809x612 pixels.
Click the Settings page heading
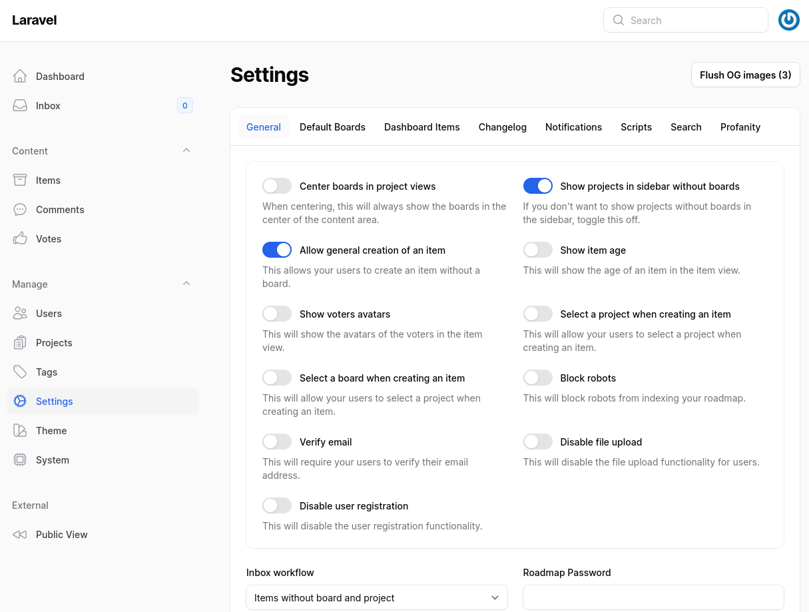pyautogui.click(x=270, y=75)
